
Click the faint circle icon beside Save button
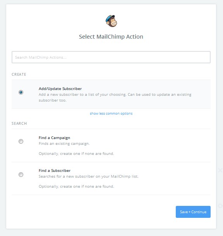pos(220,206)
